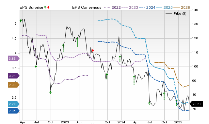The width and height of the screenshot is (209, 124).
Task: Click the green up arrow in EPS Surprise legend
Action: (45, 7)
